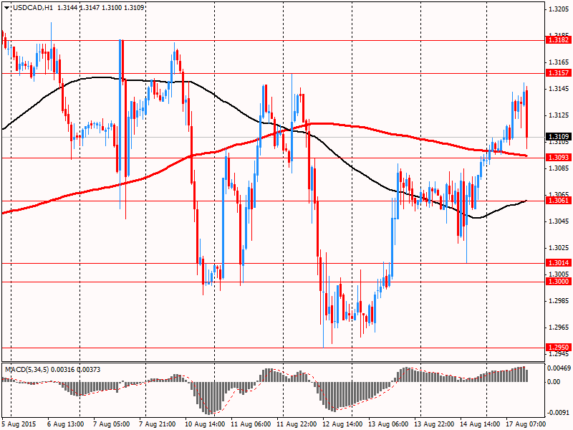This screenshot has width=573, height=430.
Task: Click the 1.2985 price scale value
Action: pyautogui.click(x=559, y=301)
